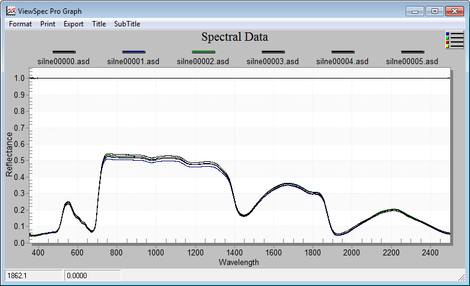This screenshot has height=286, width=470.
Task: Open the Export menu
Action: pyautogui.click(x=73, y=24)
